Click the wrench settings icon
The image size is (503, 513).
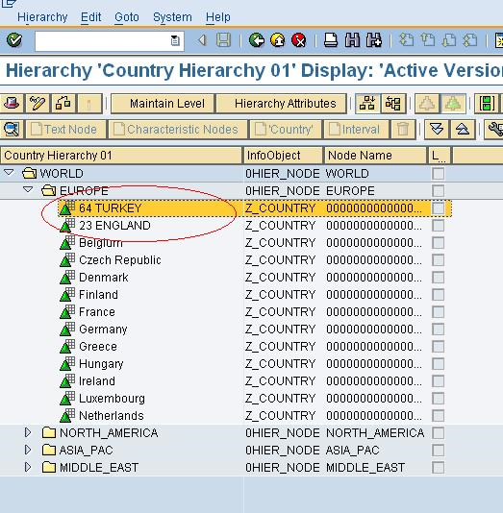[494, 130]
